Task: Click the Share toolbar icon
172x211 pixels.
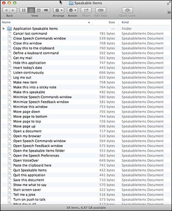Action: coord(86,10)
